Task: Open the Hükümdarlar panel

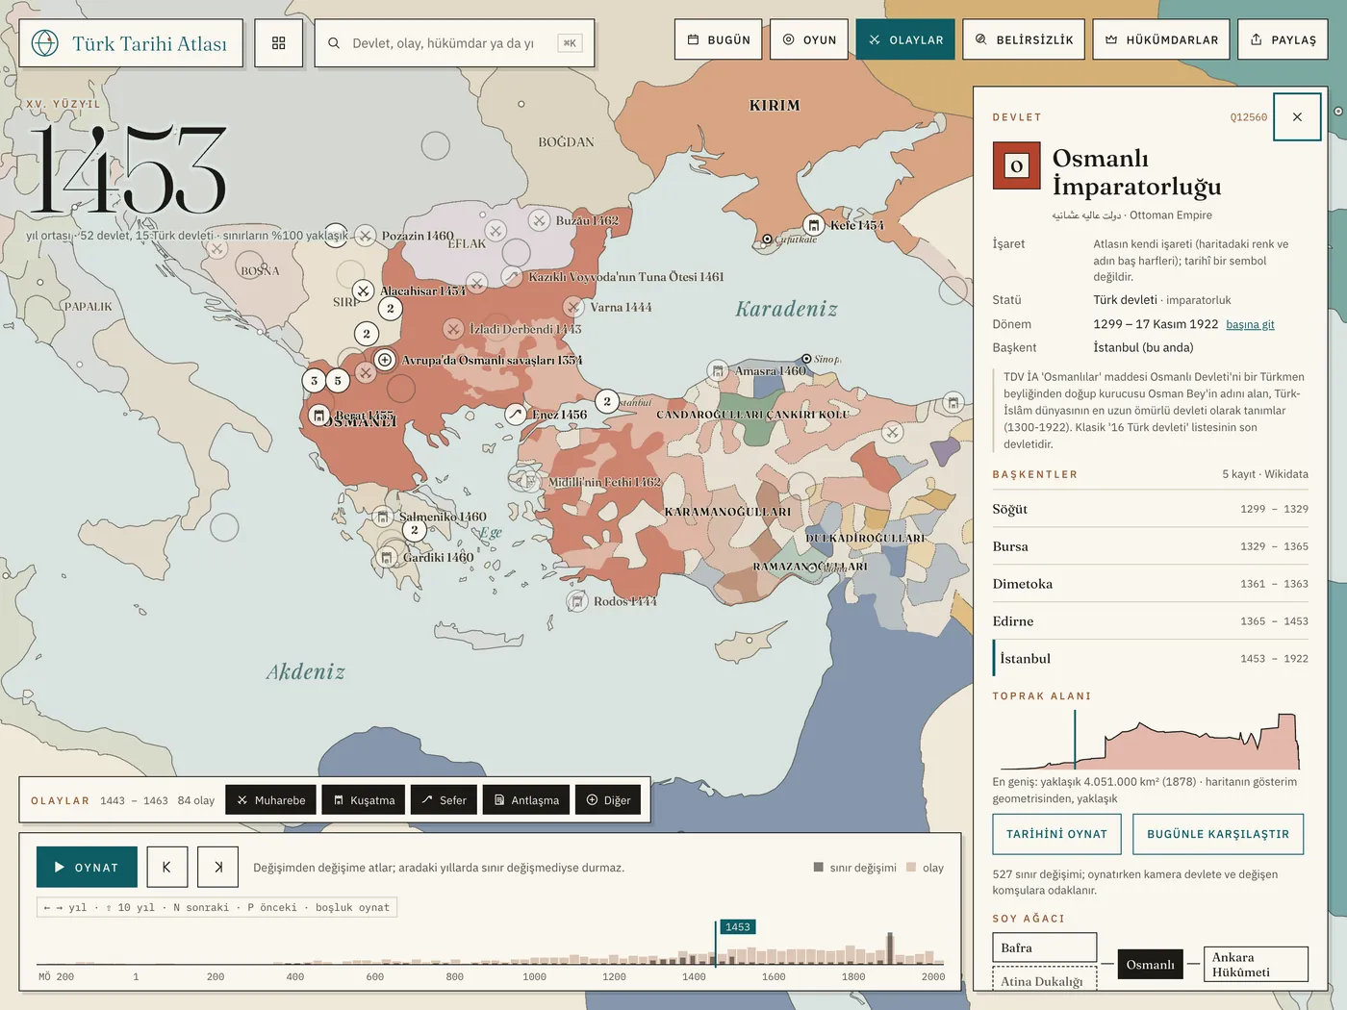Action: pos(1161,39)
